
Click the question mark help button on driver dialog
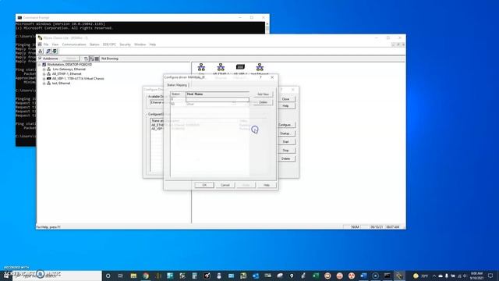pyautogui.click(x=260, y=77)
